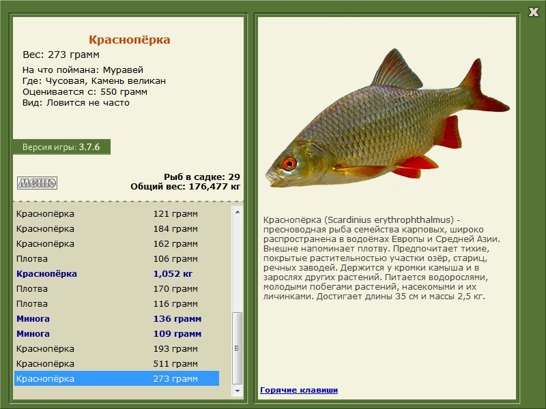
Task: Close the fish keepnet window
Action: [x=533, y=12]
